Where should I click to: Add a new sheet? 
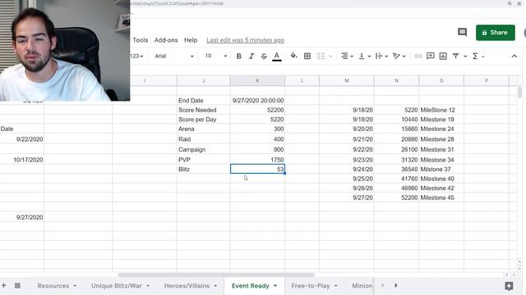click(x=3, y=285)
